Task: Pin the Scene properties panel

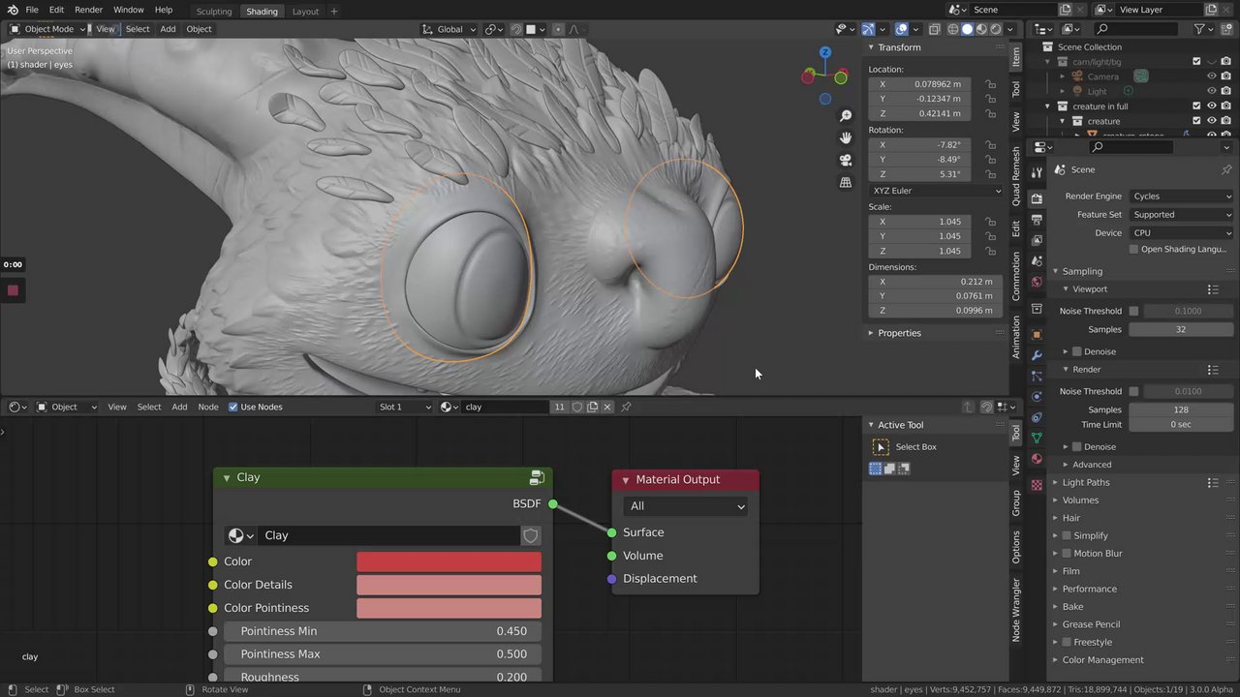Action: pos(1226,169)
